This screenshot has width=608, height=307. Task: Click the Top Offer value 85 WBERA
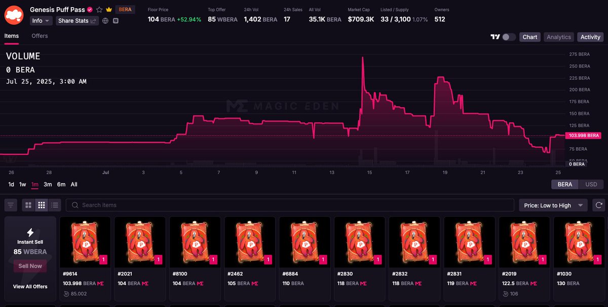tap(223, 19)
